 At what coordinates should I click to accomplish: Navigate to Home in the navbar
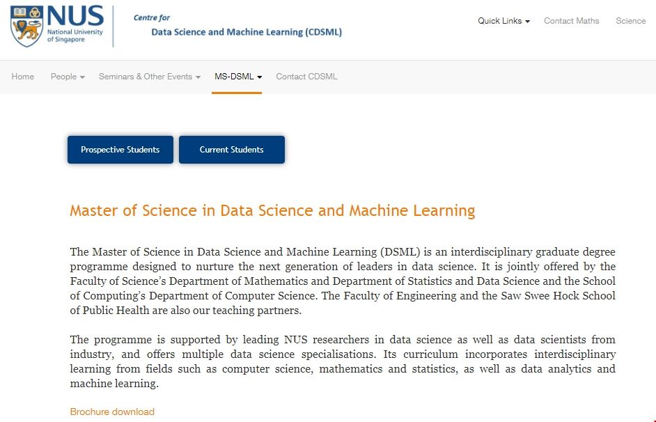pyautogui.click(x=23, y=77)
